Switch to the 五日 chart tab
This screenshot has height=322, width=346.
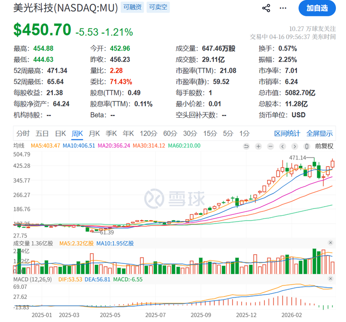42,133
